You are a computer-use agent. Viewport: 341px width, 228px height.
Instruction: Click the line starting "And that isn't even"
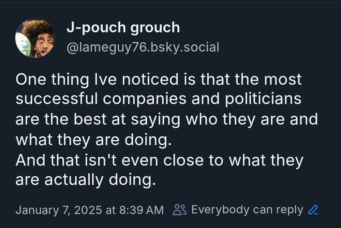(159, 160)
